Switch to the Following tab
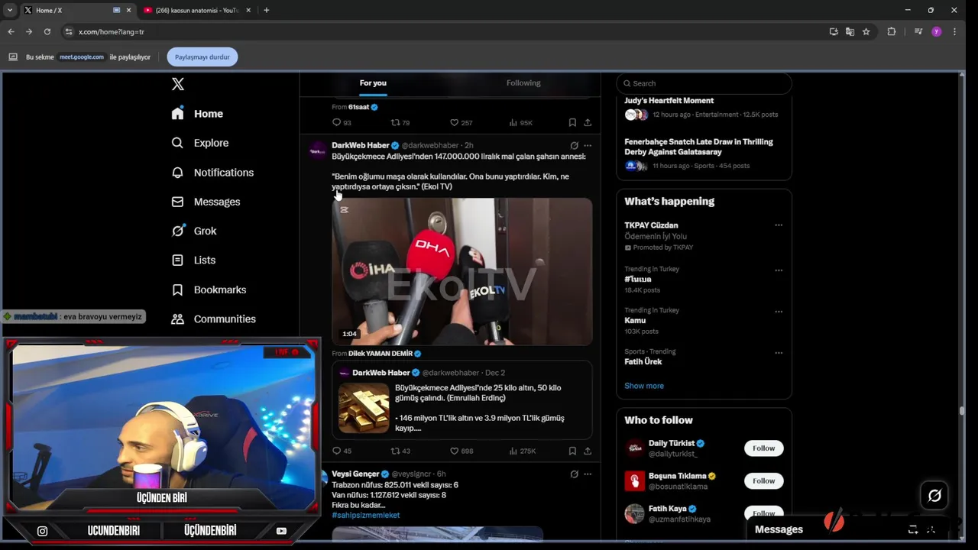This screenshot has width=978, height=550. point(523,82)
